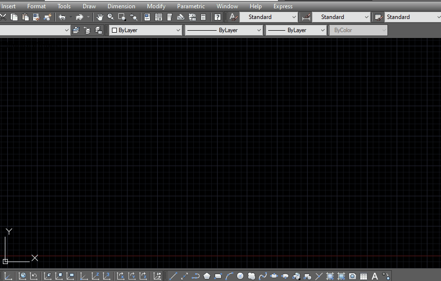This screenshot has width=441, height=281.
Task: Click the Table Style icon
Action: [x=379, y=17]
